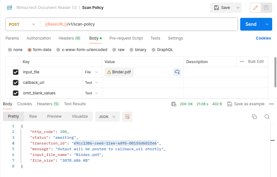Click the transaction_id value in response
This screenshot has height=177, width=277.
tap(115, 144)
